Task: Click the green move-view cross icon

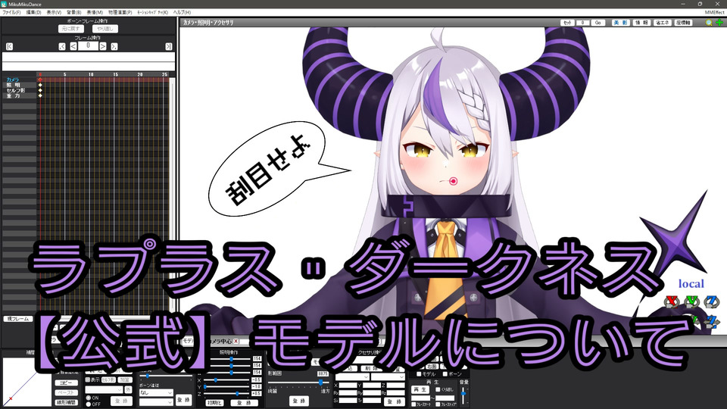Action: [719, 22]
